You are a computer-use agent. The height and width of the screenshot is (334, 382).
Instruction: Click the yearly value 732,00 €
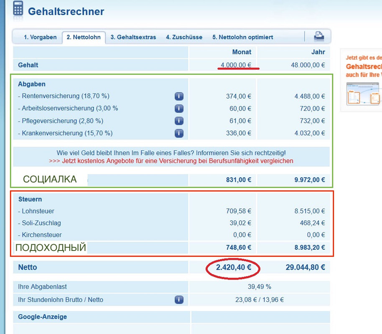[x=312, y=121]
